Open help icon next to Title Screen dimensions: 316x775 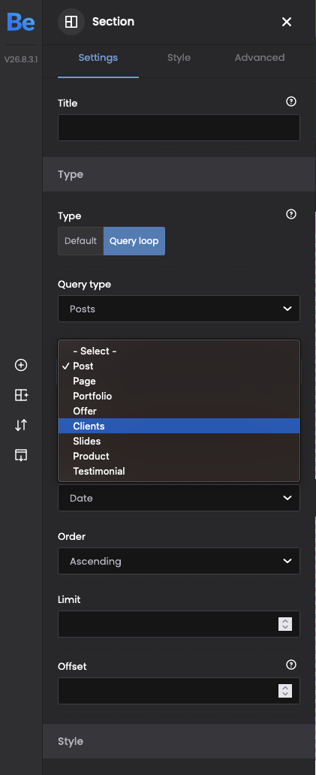(x=291, y=102)
